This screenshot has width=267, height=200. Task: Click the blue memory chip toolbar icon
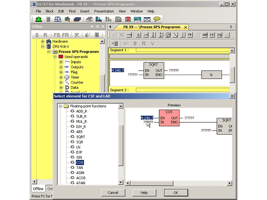click(77, 19)
